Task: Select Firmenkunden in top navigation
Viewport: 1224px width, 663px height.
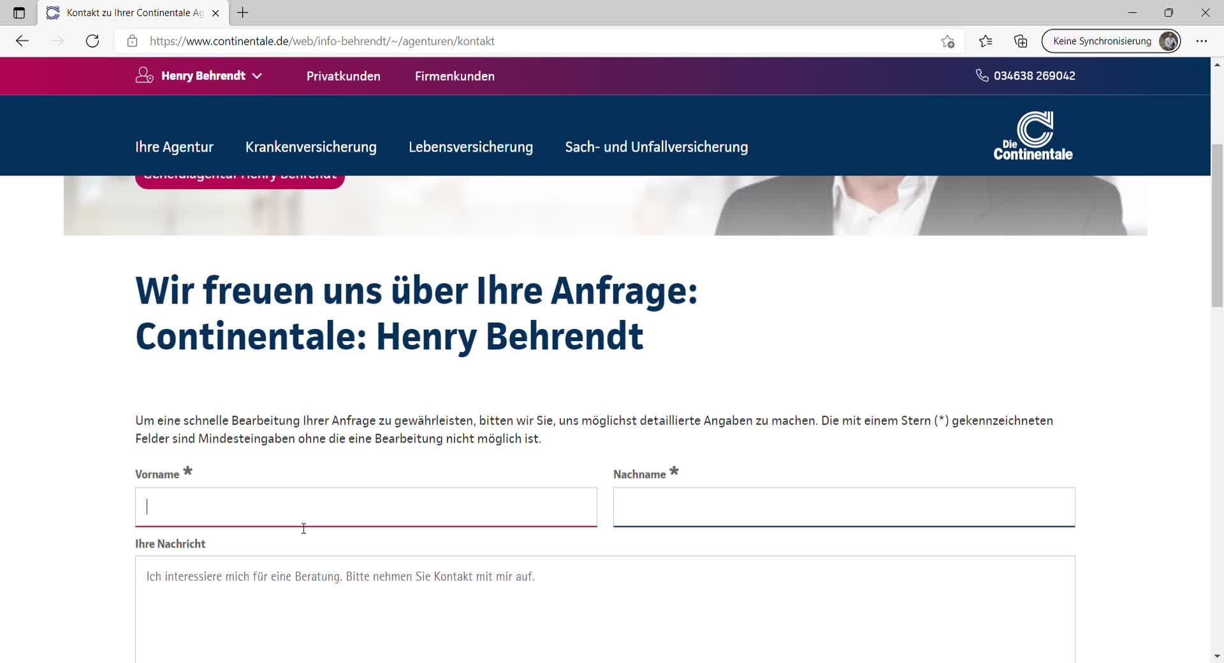Action: click(455, 76)
